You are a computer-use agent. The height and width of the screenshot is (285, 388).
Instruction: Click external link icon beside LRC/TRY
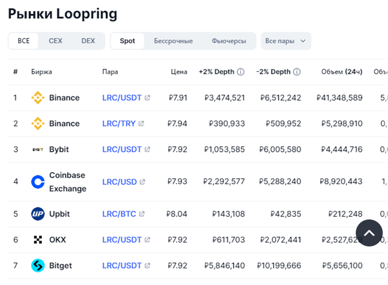[141, 123]
